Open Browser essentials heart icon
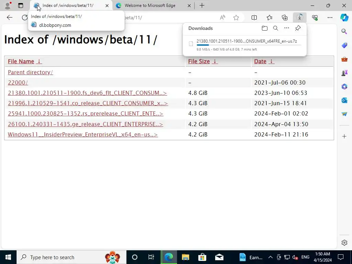This screenshot has width=352, height=264. pos(315,18)
